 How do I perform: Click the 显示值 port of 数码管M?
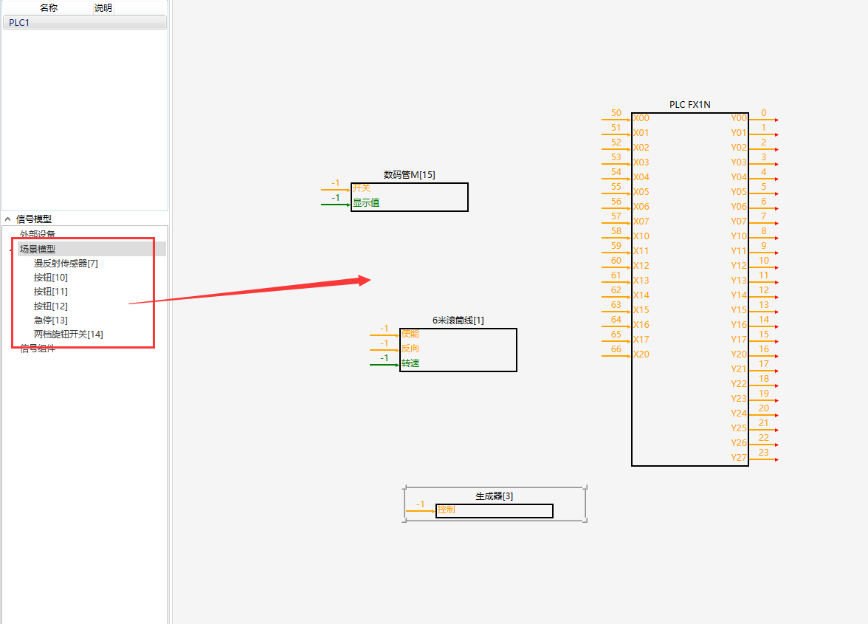[x=366, y=202]
